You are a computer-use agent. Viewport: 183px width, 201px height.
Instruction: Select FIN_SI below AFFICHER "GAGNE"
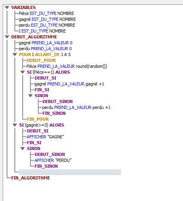point(34,143)
